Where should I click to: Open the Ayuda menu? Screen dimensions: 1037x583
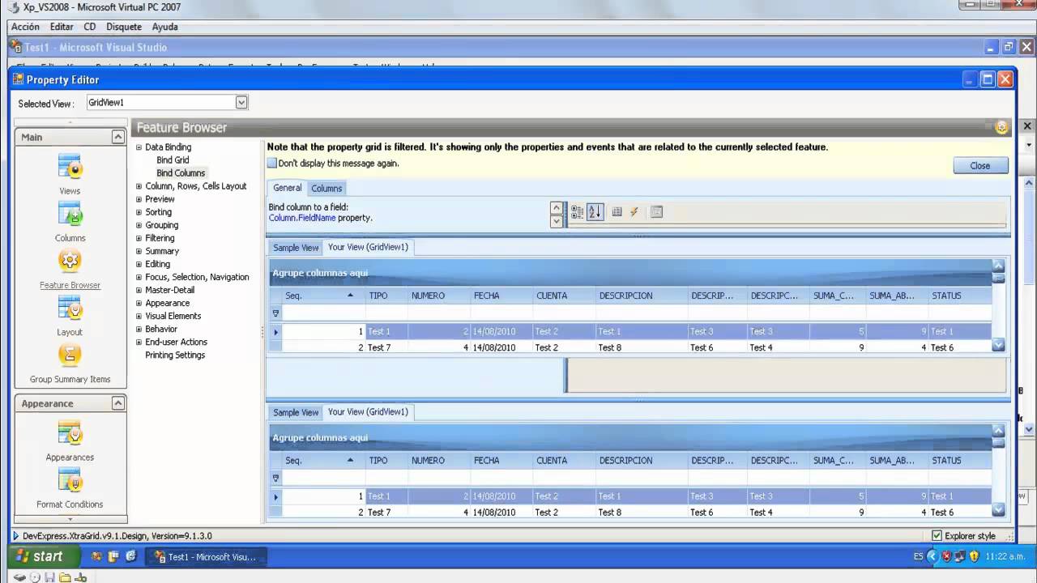click(164, 27)
